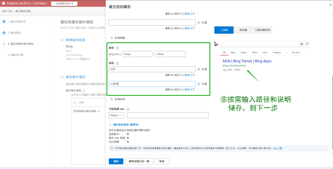Screen dimensions: 333x169
Task: Click the description field containing 你好
Action: point(152,69)
